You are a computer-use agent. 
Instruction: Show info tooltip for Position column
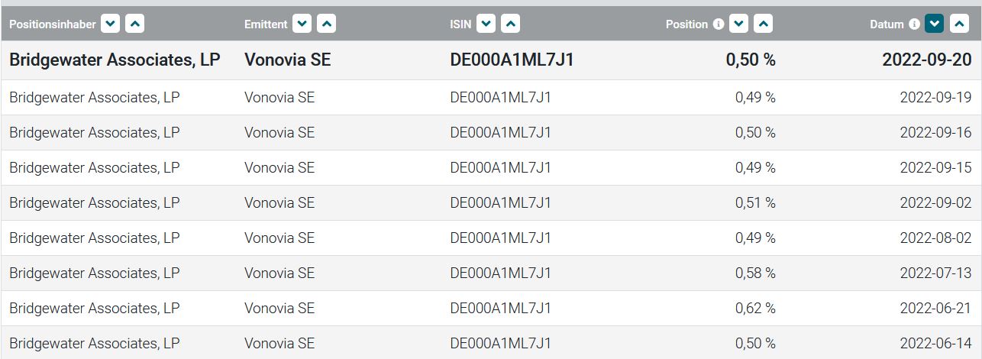(x=718, y=24)
